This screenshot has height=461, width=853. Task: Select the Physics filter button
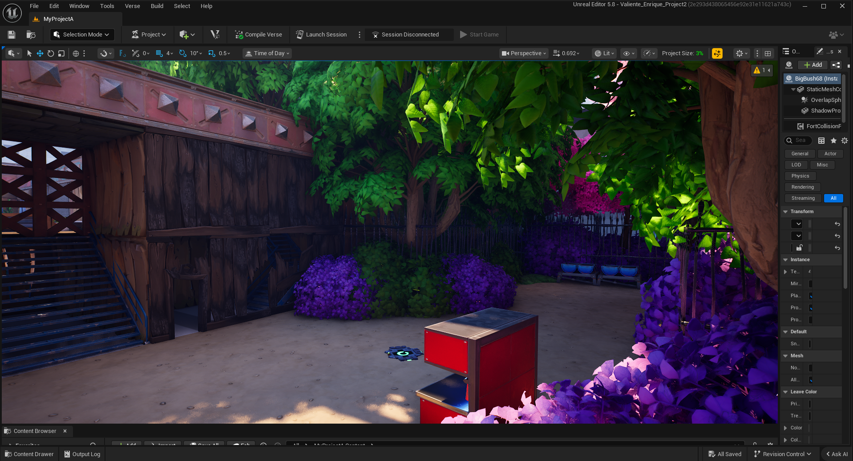(800, 176)
